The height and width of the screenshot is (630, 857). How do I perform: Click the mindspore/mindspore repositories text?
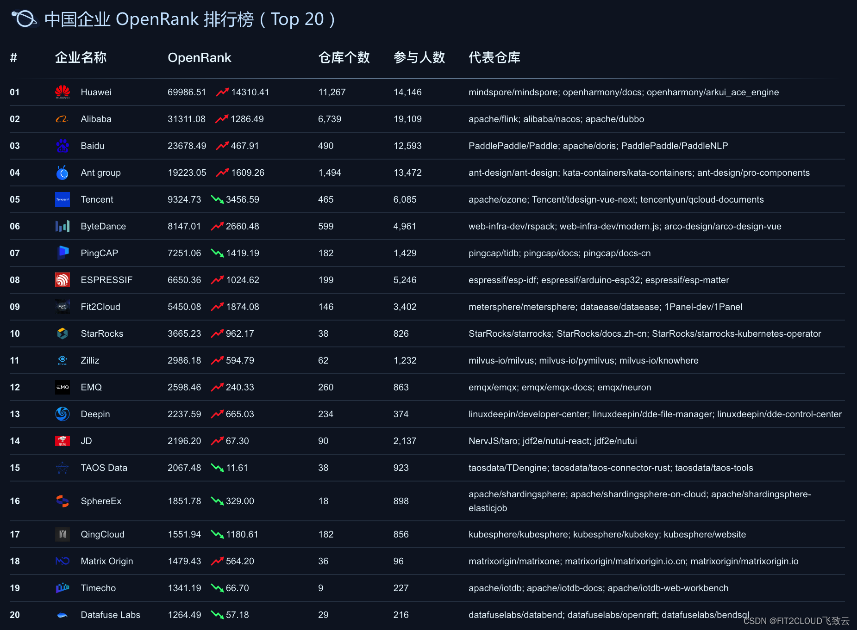tap(624, 92)
